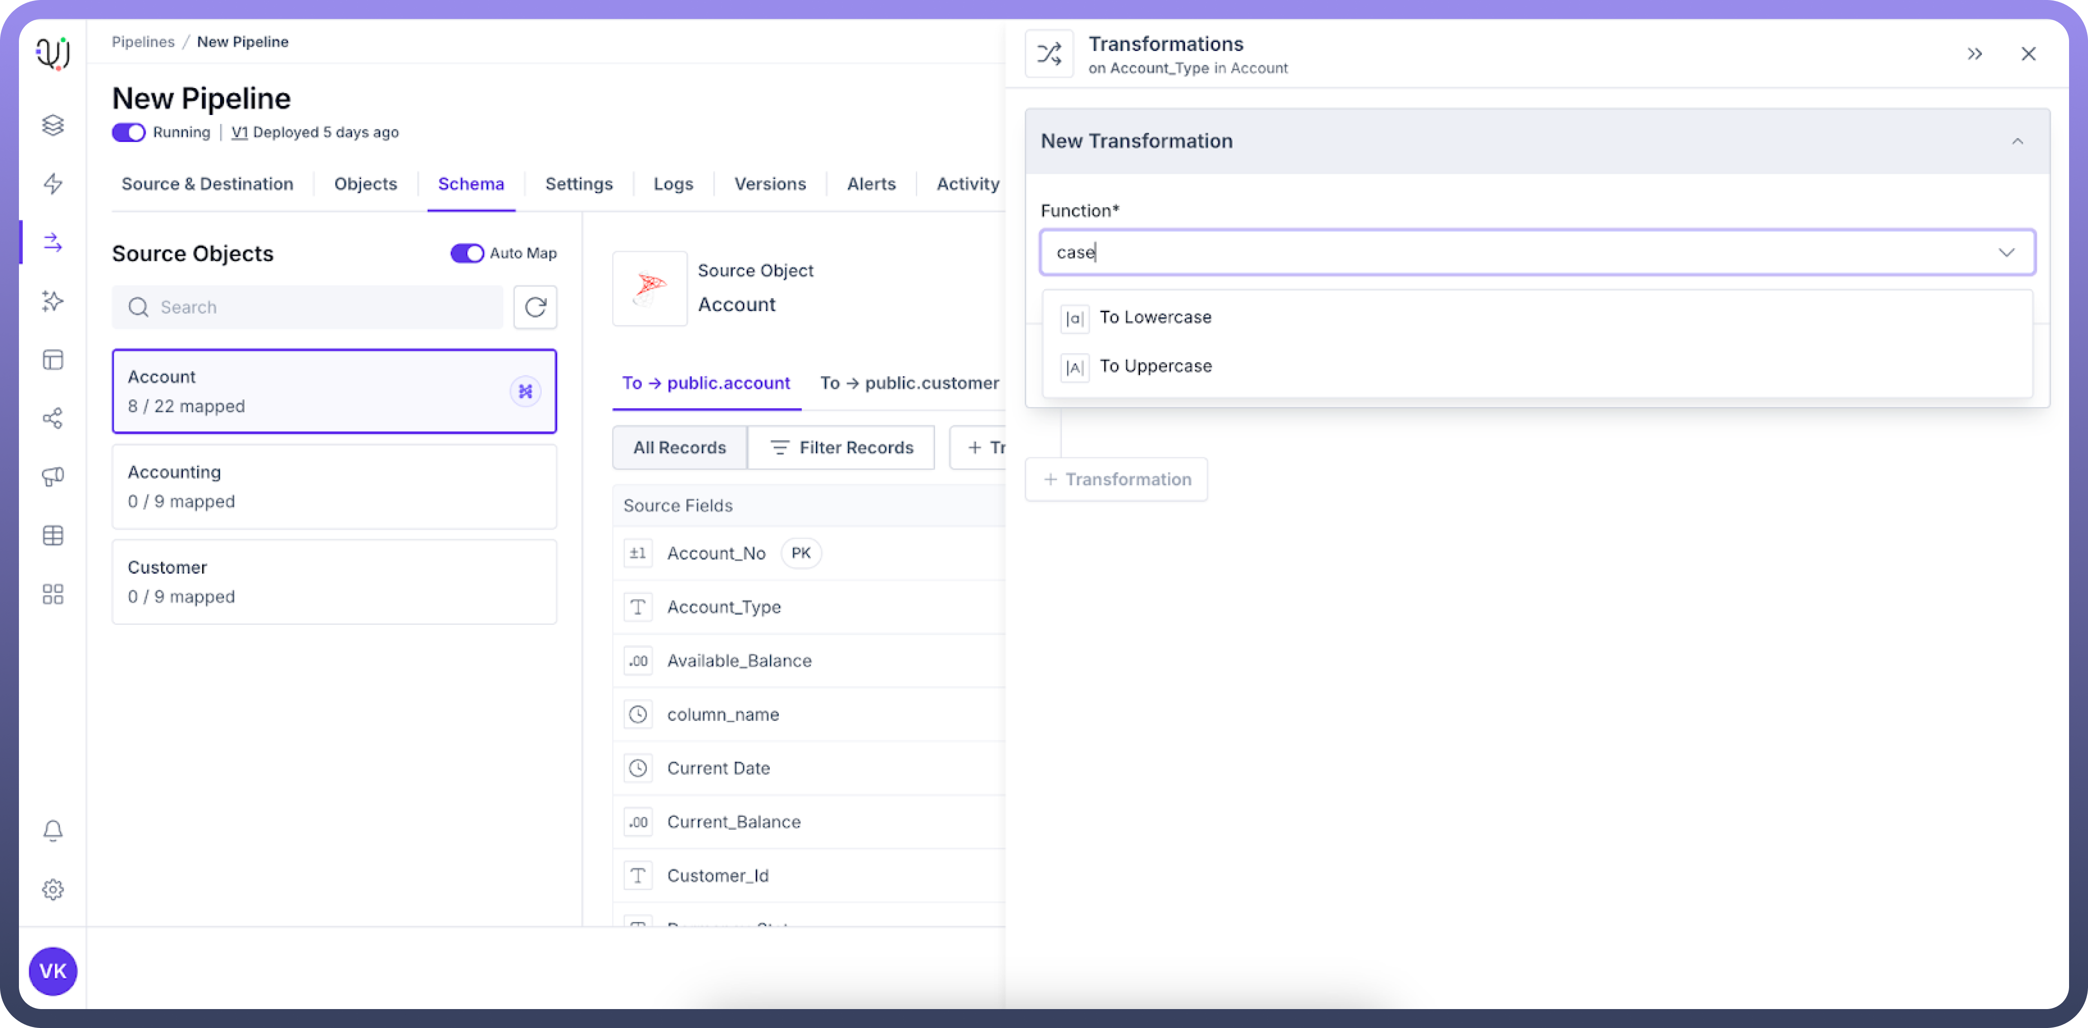Click the Pipelines breadcrumb link

143,42
